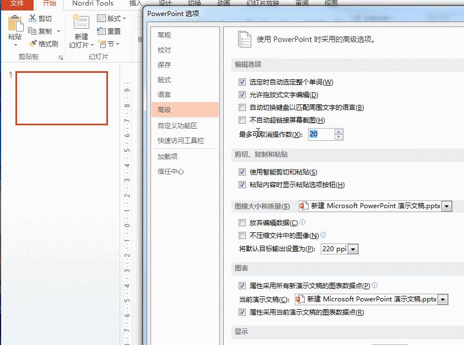Viewport: 464px width, 345px height.
Task: Click the Paste (粘贴) icon
Action: click(15, 24)
